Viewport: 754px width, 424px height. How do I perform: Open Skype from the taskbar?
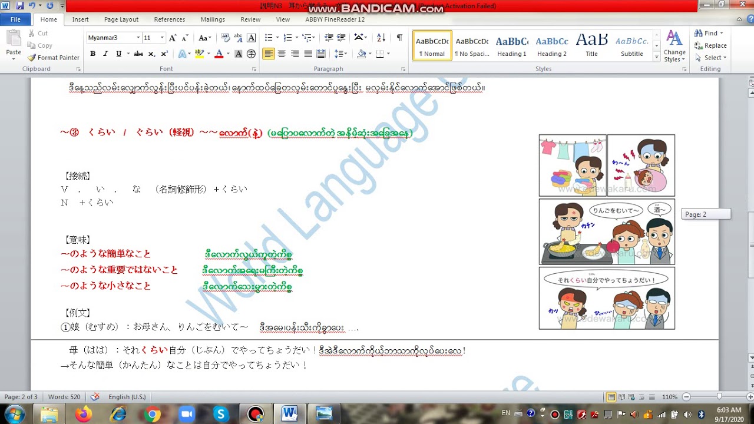coord(221,414)
